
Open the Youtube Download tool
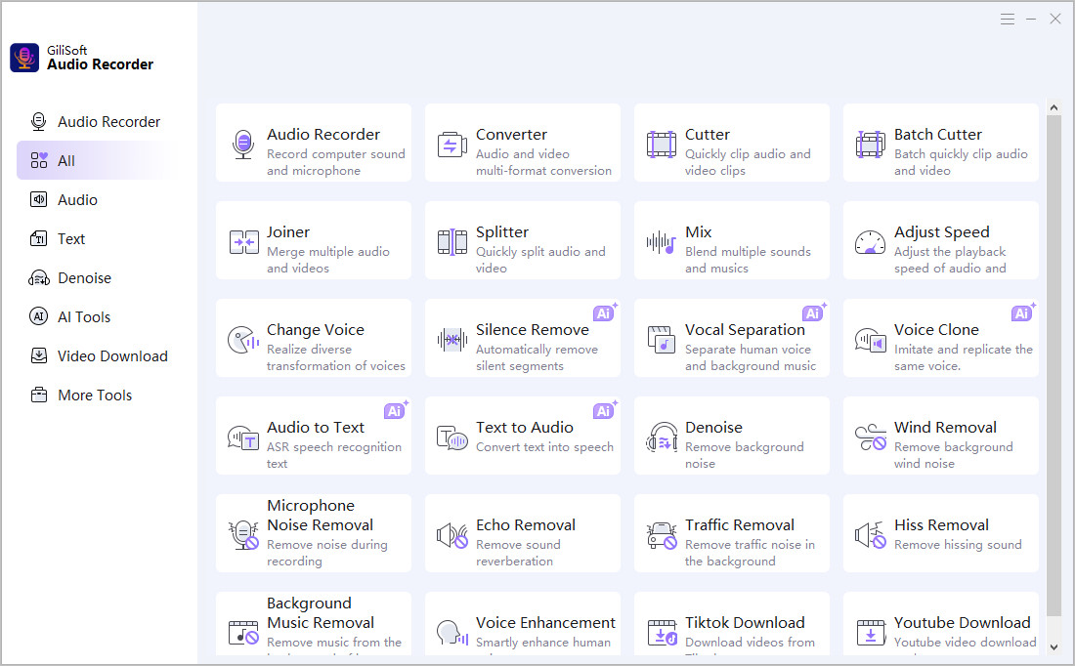click(940, 625)
